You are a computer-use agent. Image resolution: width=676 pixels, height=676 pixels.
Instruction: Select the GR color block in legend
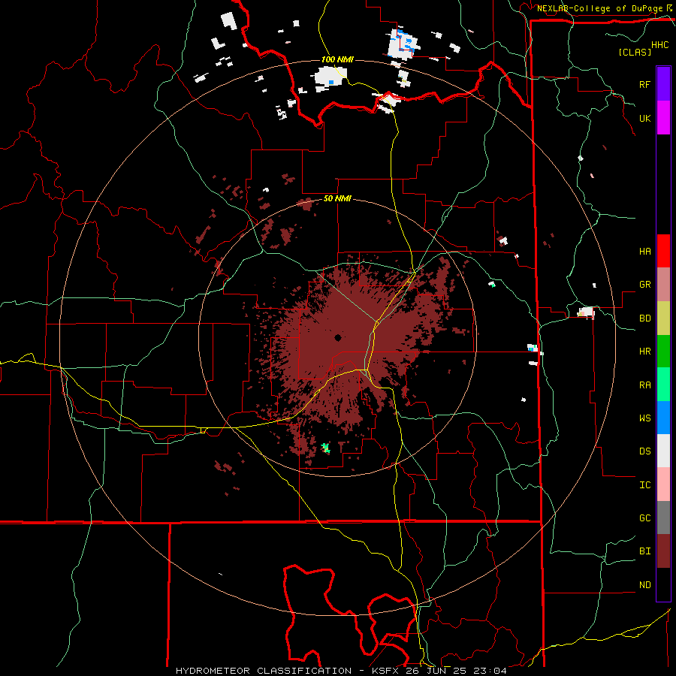coord(663,285)
